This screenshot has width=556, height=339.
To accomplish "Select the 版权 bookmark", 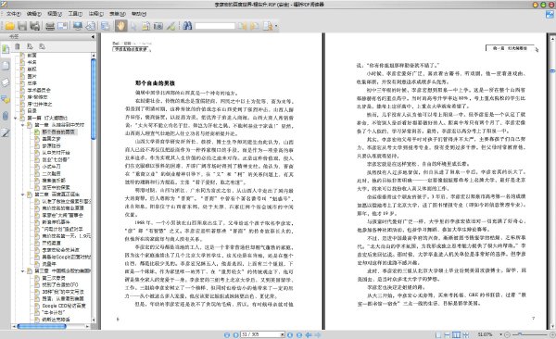I will [32, 69].
